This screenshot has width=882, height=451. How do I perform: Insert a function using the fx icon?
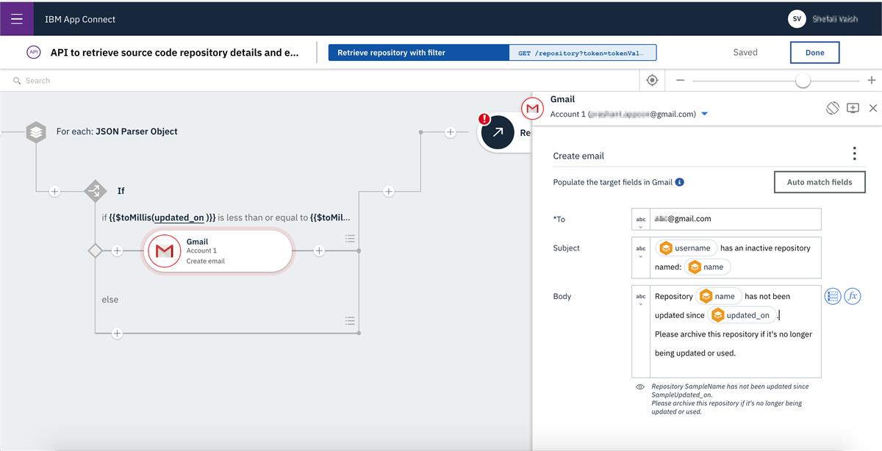click(853, 296)
